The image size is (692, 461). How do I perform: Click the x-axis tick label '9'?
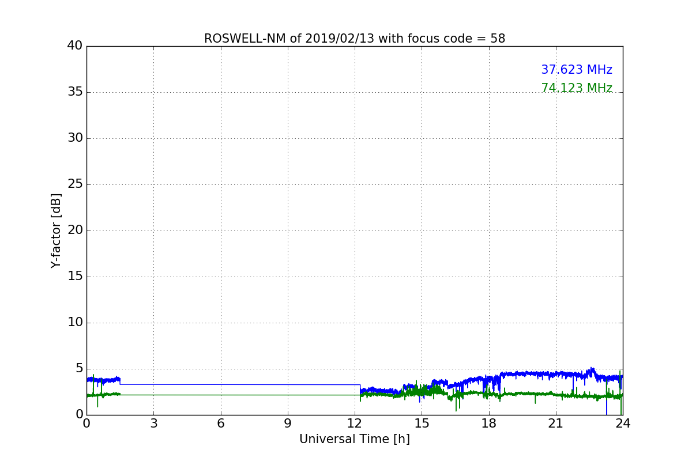(288, 423)
